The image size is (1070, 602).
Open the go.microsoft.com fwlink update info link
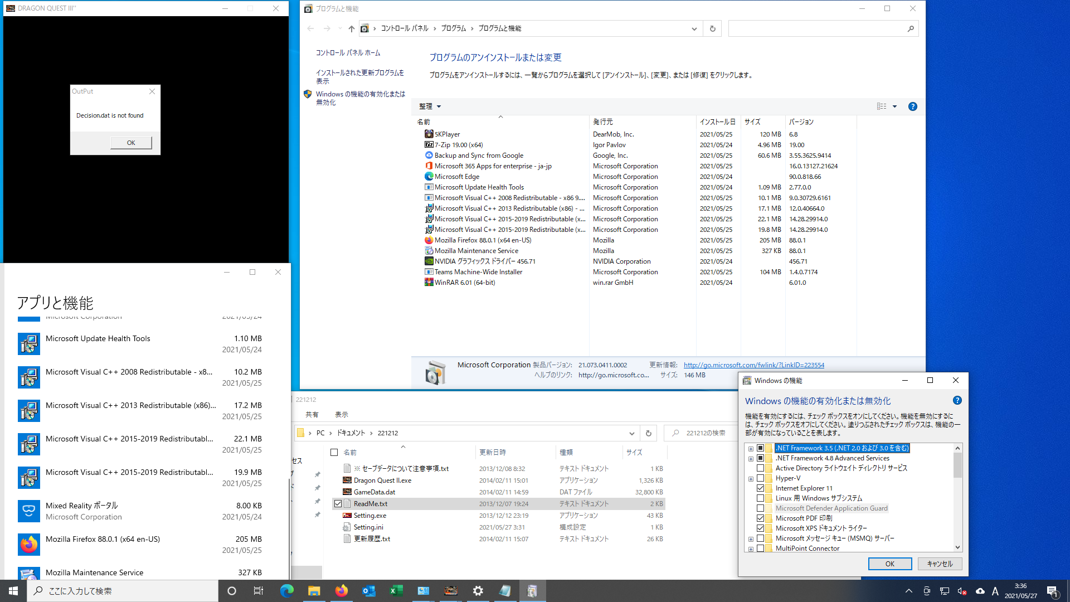(x=754, y=365)
